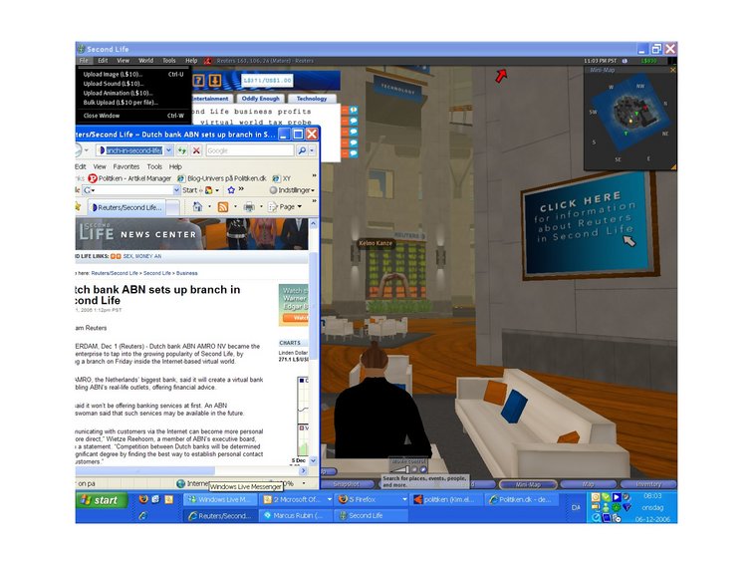Click the Inventory button in Second Life

648,484
